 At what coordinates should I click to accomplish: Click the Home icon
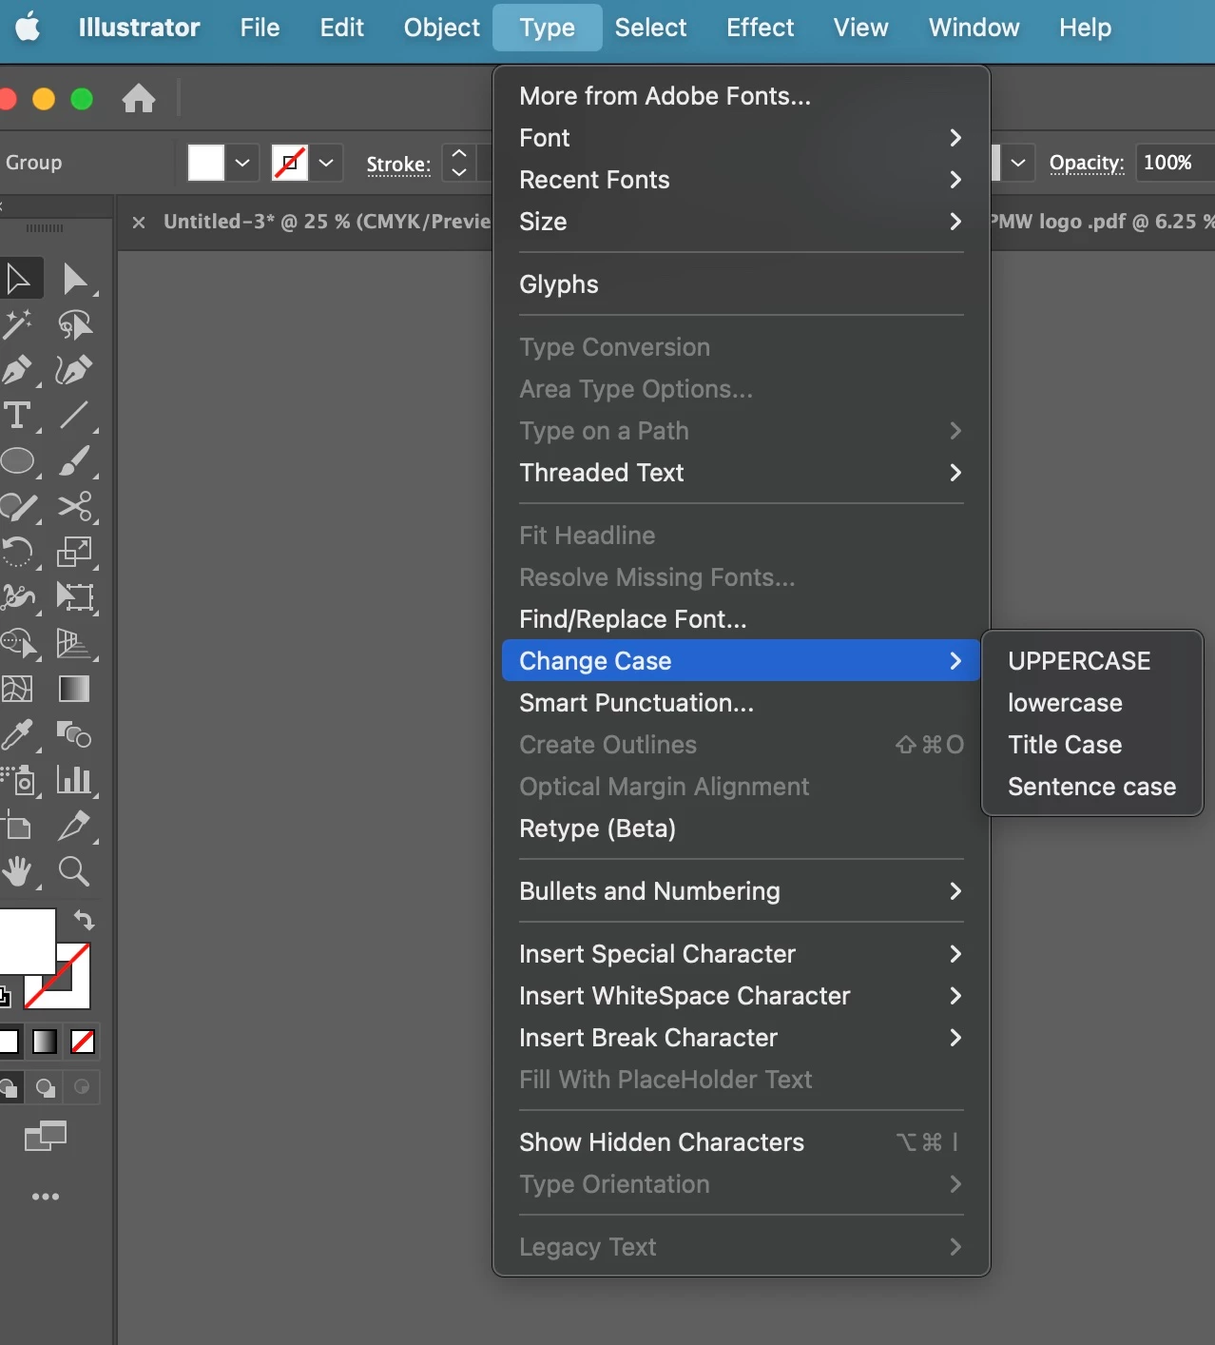coord(139,98)
